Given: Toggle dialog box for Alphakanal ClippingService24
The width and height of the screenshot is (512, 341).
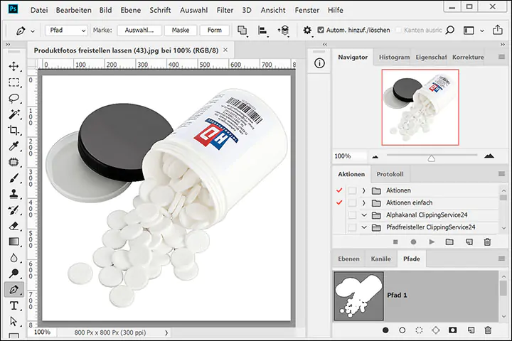Looking at the screenshot, I should 352,215.
